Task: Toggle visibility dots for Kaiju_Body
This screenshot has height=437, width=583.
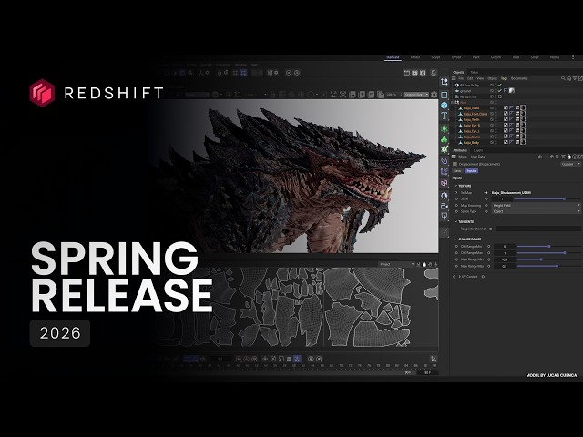Action: [496, 142]
